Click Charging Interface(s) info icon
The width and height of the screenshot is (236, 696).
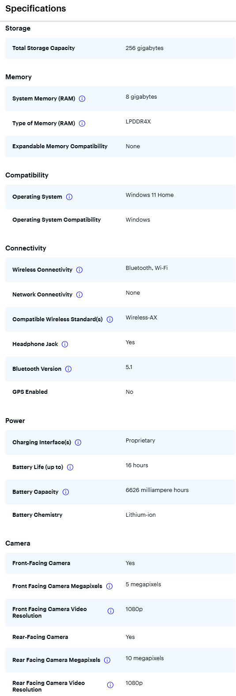point(78,442)
